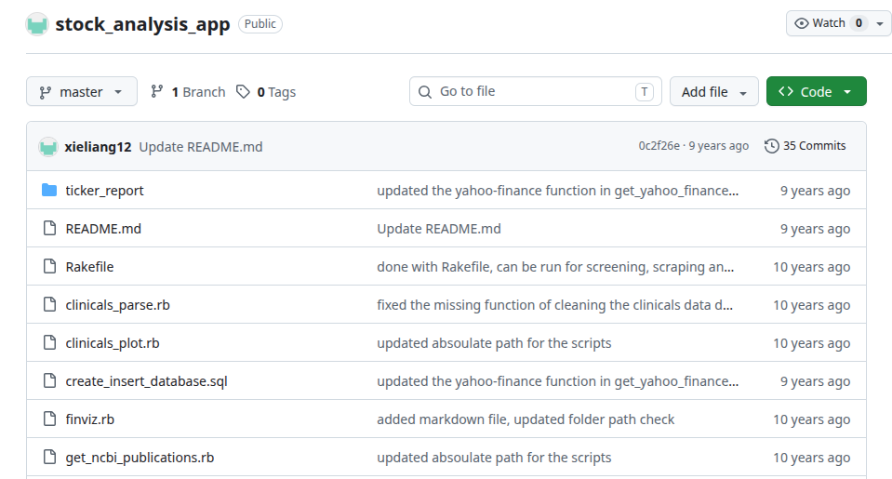Screen dimensions: 892x479
Task: Expand the Add file dropdown
Action: [714, 91]
